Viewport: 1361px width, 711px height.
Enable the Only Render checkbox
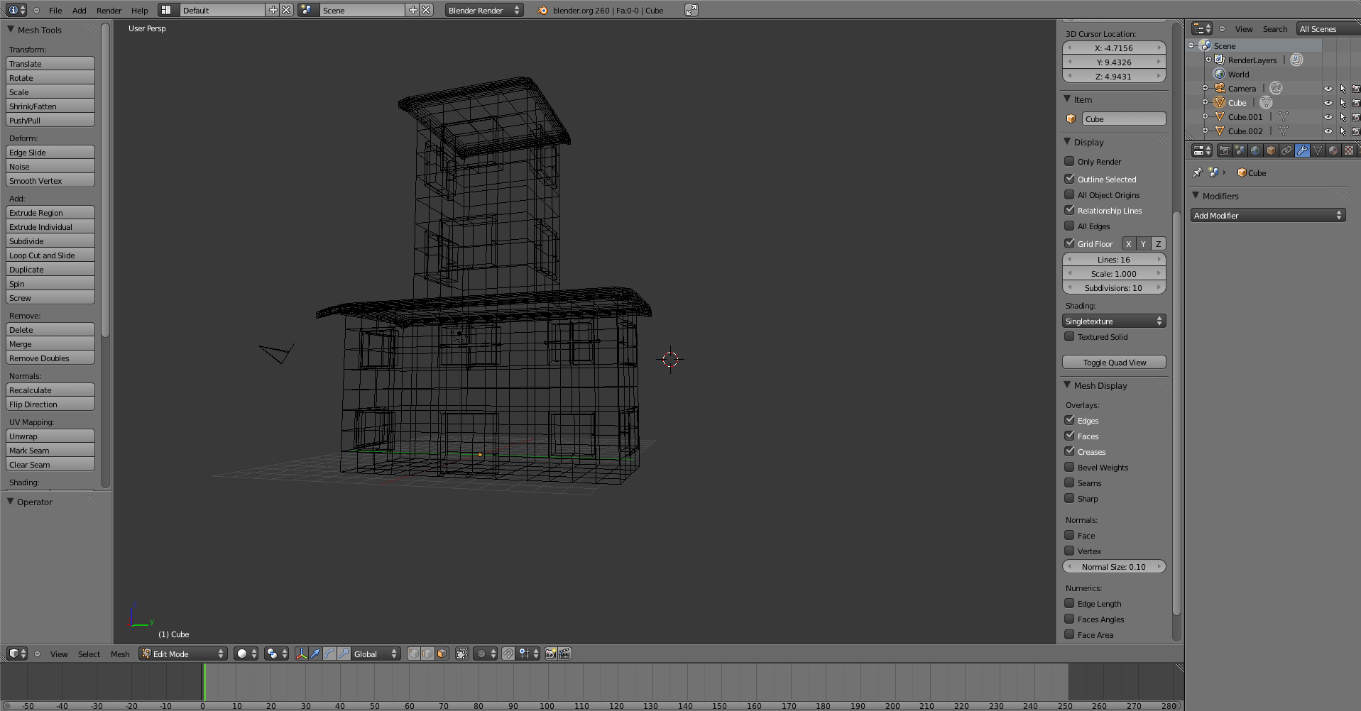click(x=1069, y=161)
